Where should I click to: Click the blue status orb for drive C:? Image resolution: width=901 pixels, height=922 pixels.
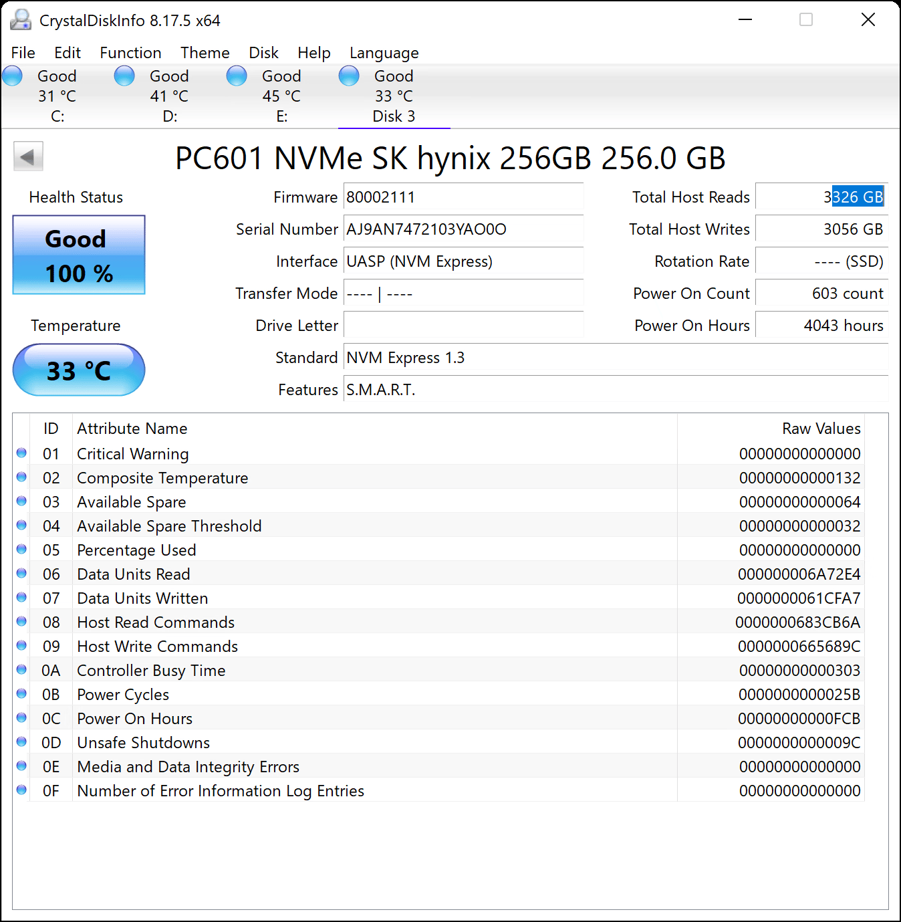(x=13, y=76)
